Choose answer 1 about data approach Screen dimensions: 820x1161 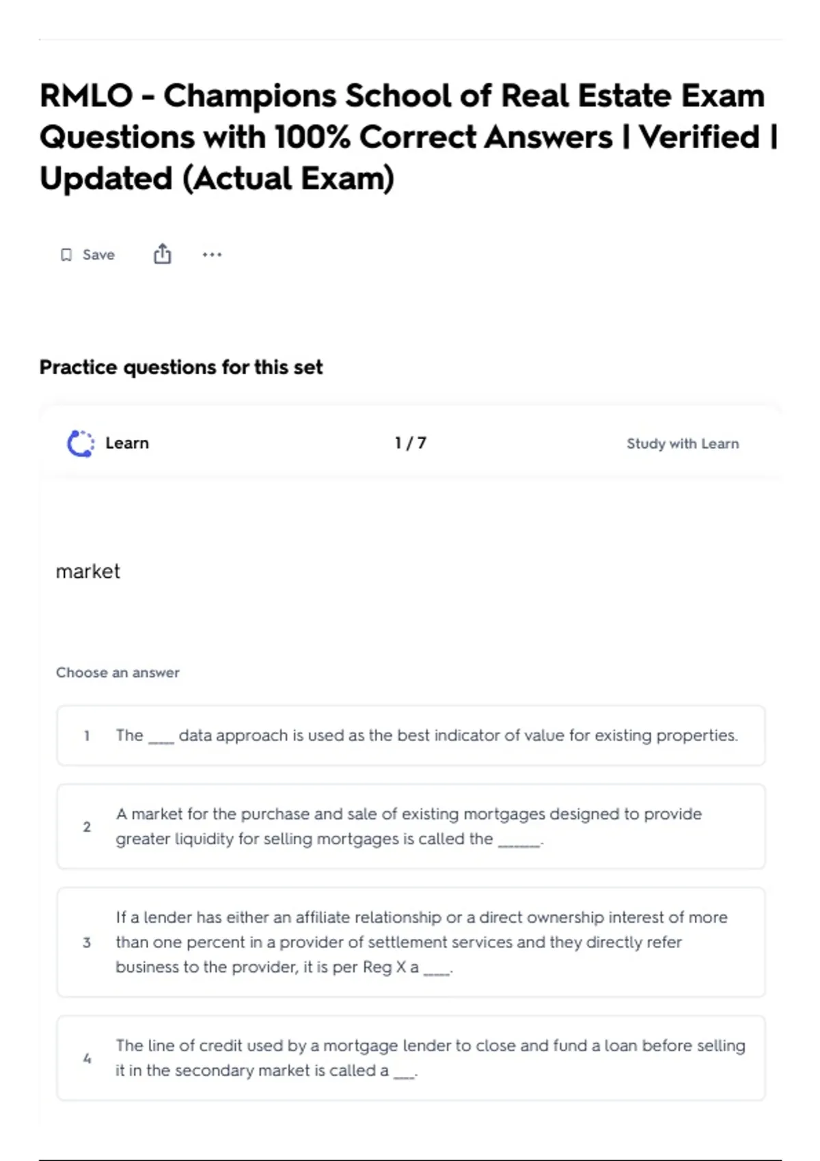click(x=411, y=736)
